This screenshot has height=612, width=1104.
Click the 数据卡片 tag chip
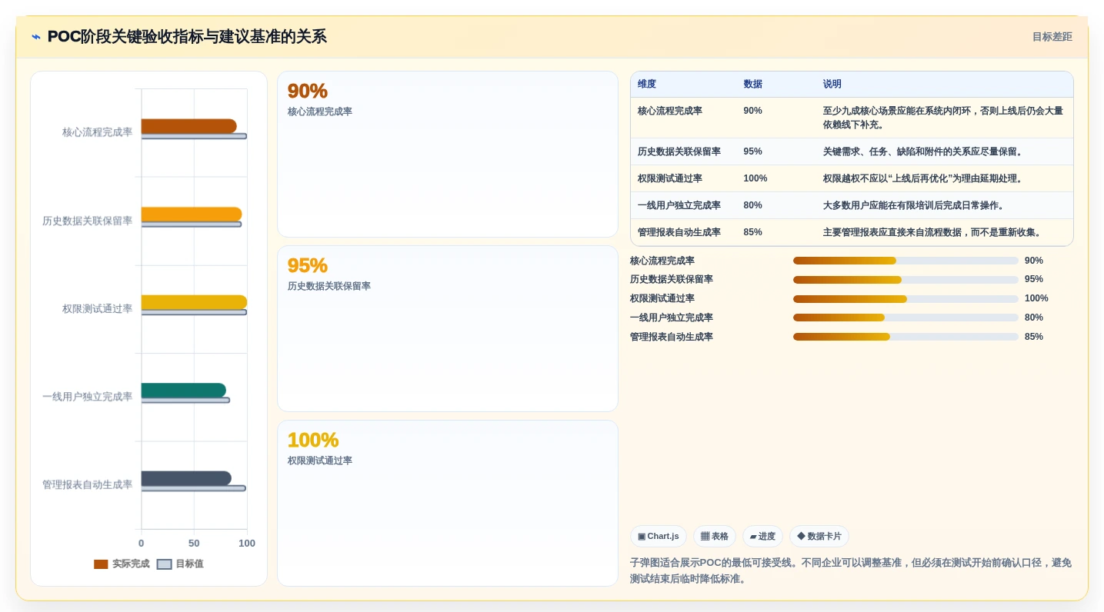tap(819, 537)
